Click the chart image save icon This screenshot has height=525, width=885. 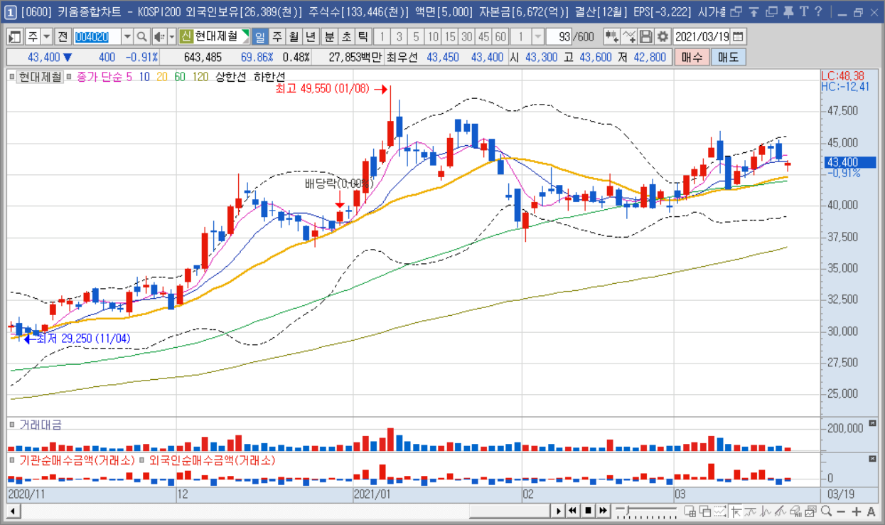pos(810,511)
